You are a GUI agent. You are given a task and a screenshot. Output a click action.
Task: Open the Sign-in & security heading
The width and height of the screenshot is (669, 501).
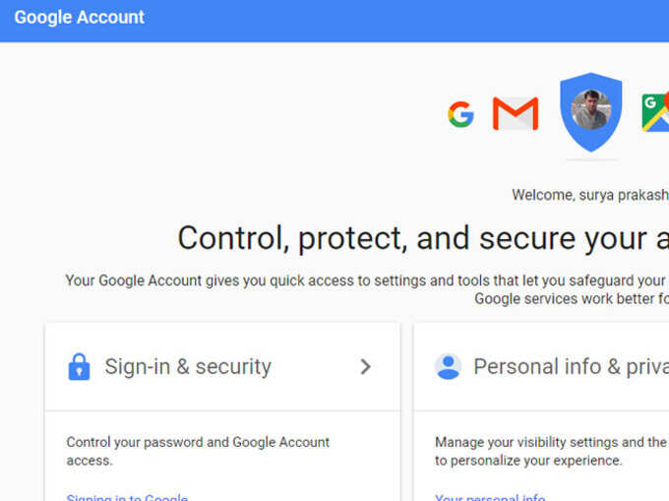(x=188, y=366)
